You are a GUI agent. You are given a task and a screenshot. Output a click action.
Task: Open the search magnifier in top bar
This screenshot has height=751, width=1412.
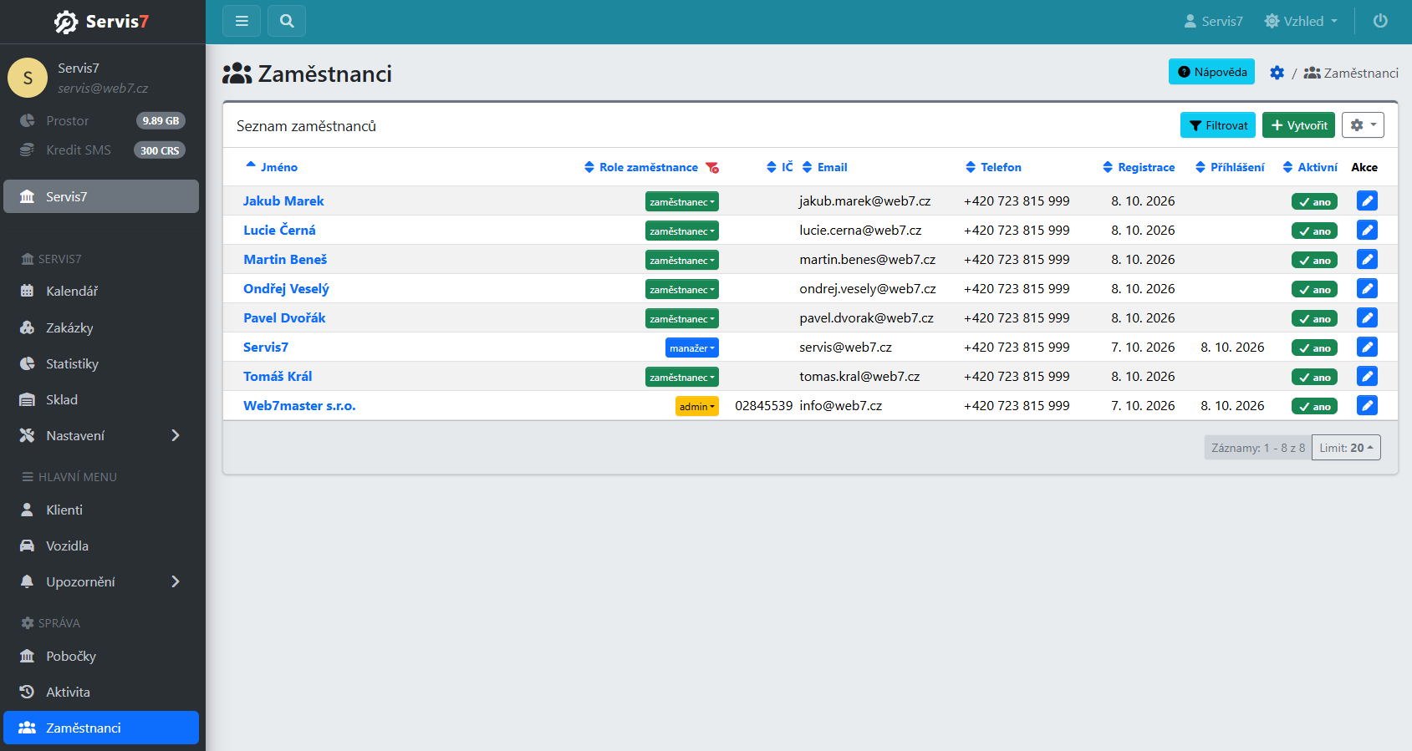point(287,21)
